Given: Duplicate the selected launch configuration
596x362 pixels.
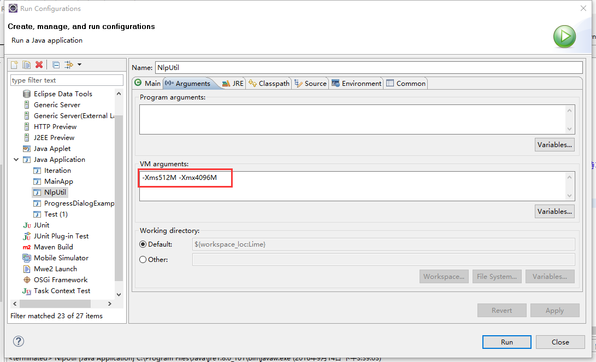Looking at the screenshot, I should (26, 65).
